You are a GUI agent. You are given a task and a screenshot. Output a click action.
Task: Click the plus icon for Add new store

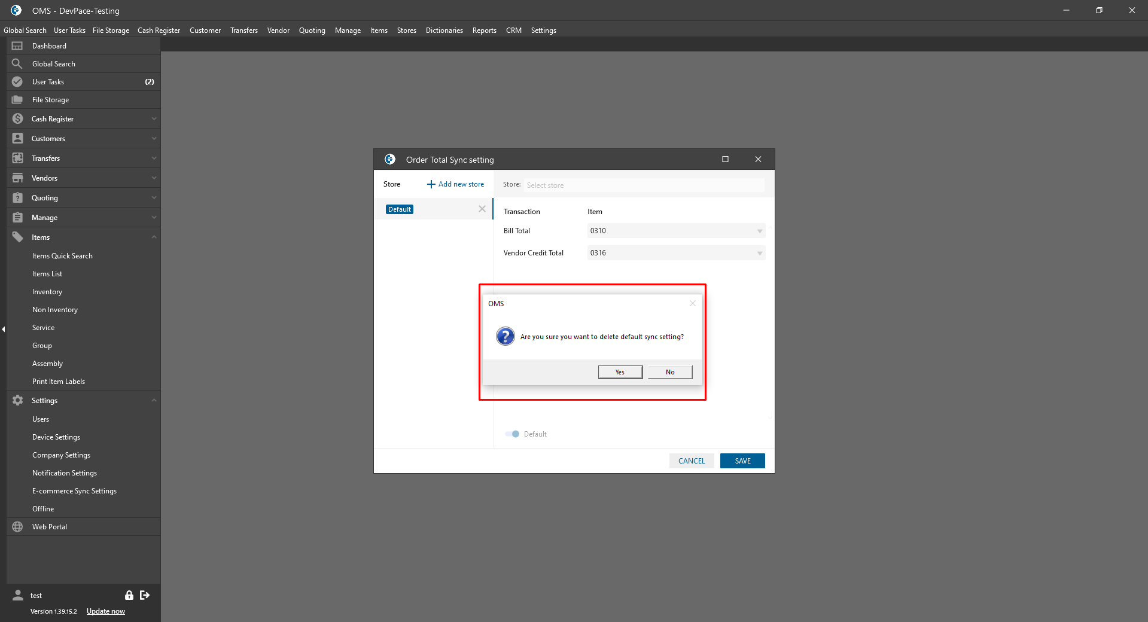click(431, 184)
